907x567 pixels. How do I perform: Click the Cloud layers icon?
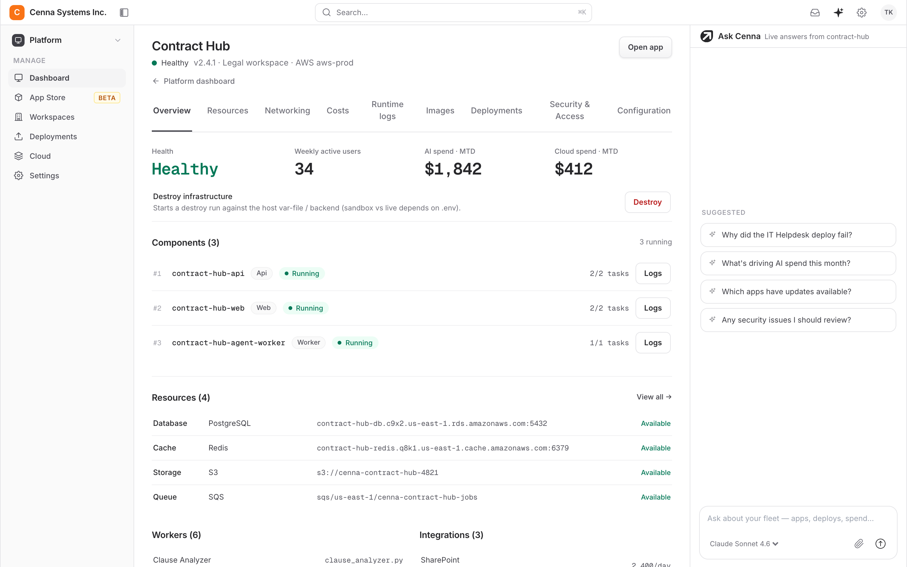18,156
